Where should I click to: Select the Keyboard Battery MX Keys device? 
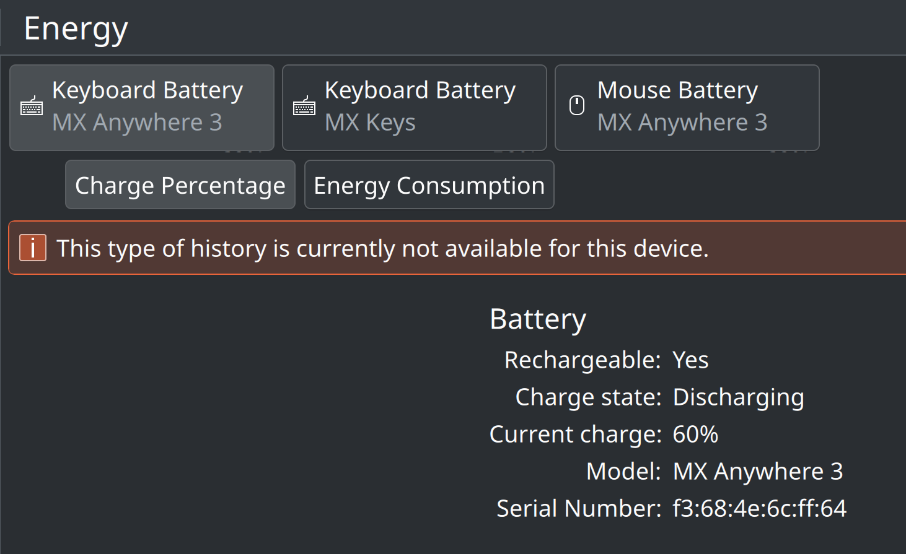(x=415, y=108)
